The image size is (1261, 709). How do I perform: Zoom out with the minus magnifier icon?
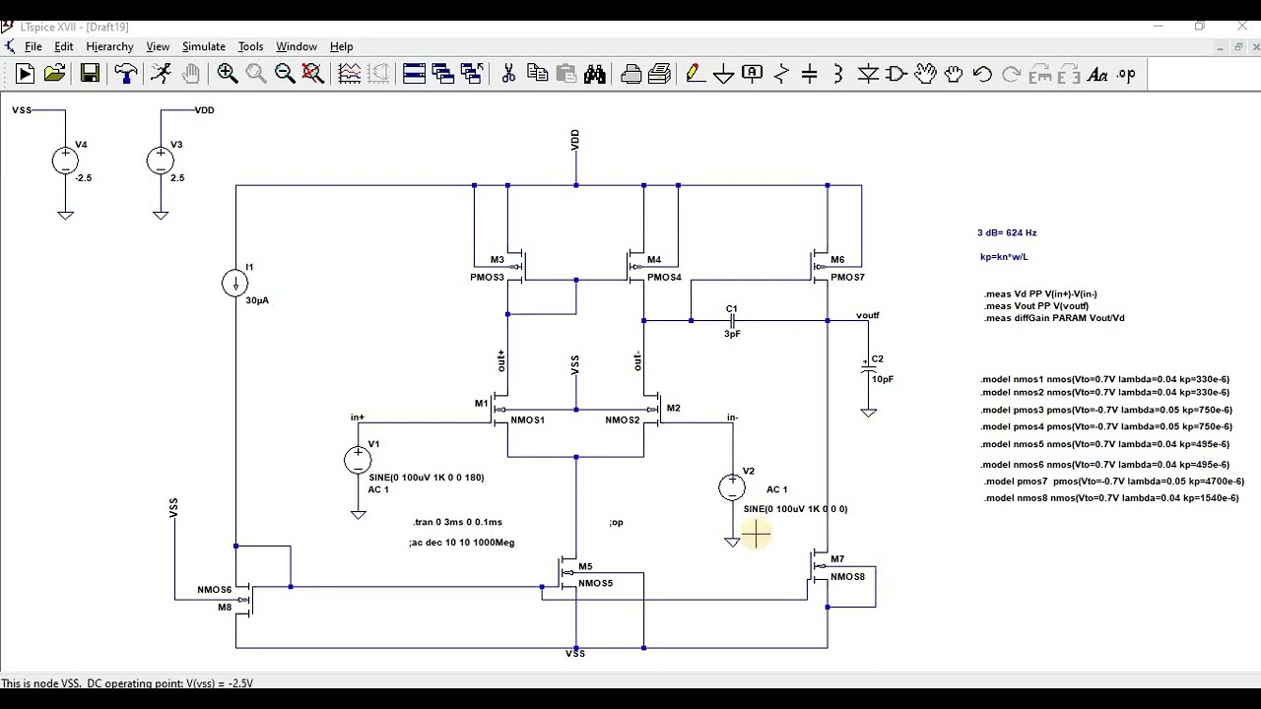tap(285, 74)
